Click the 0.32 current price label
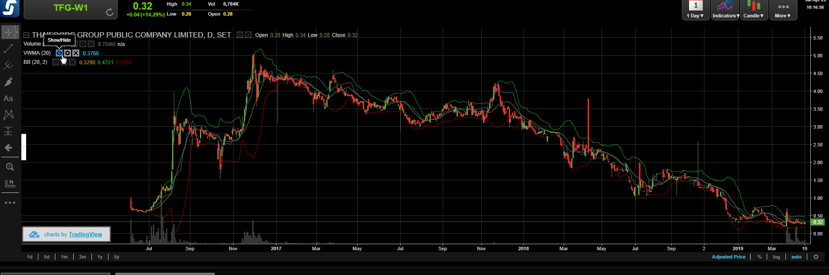 [x=817, y=222]
